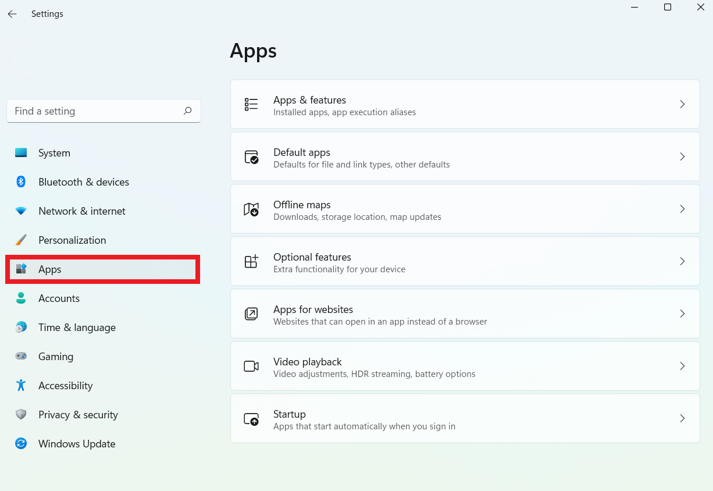Click the 'Apps' page heading
Screen dimensions: 713x491
point(253,51)
